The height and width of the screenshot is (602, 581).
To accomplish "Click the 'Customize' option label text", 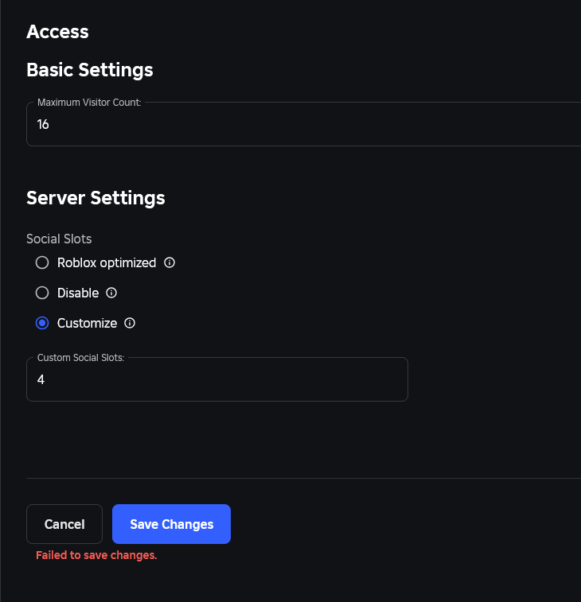I will (87, 323).
